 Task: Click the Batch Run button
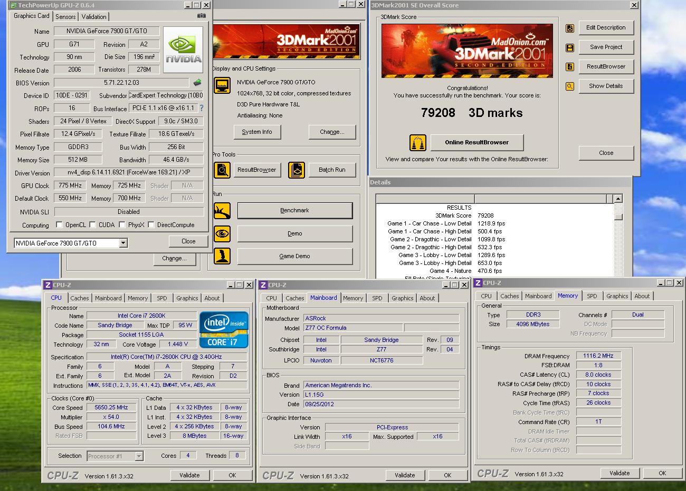(332, 170)
